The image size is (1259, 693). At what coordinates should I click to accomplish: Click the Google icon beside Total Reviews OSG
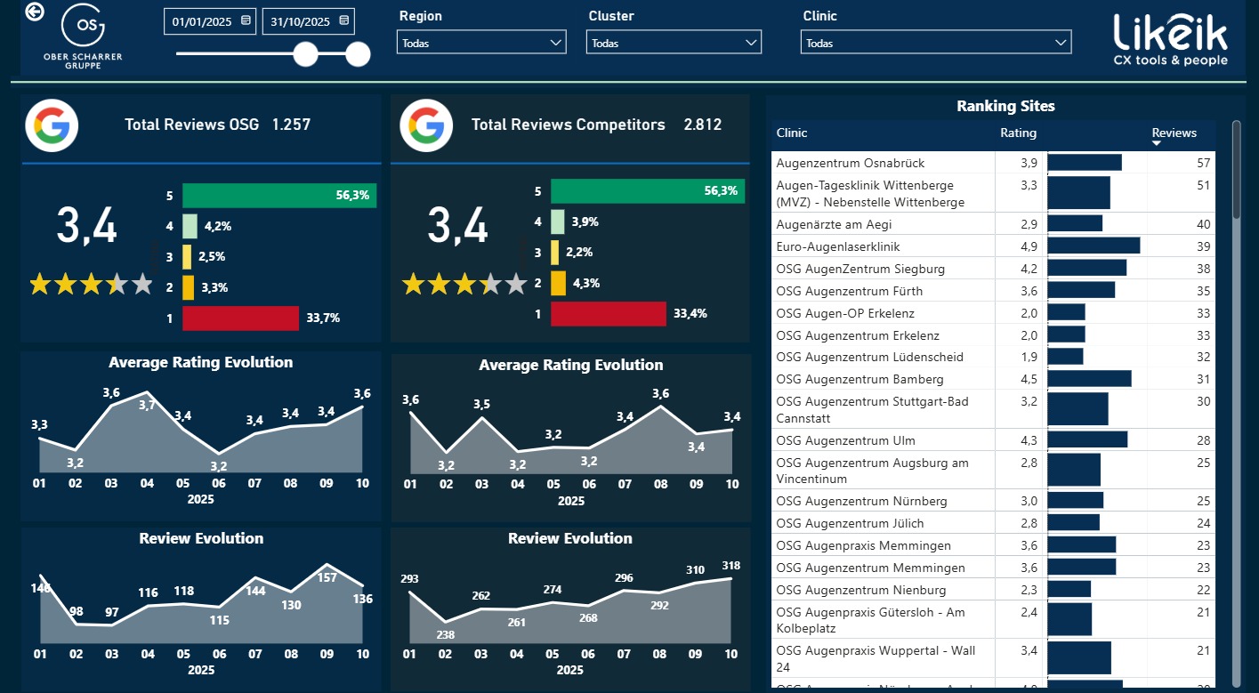[x=52, y=125]
